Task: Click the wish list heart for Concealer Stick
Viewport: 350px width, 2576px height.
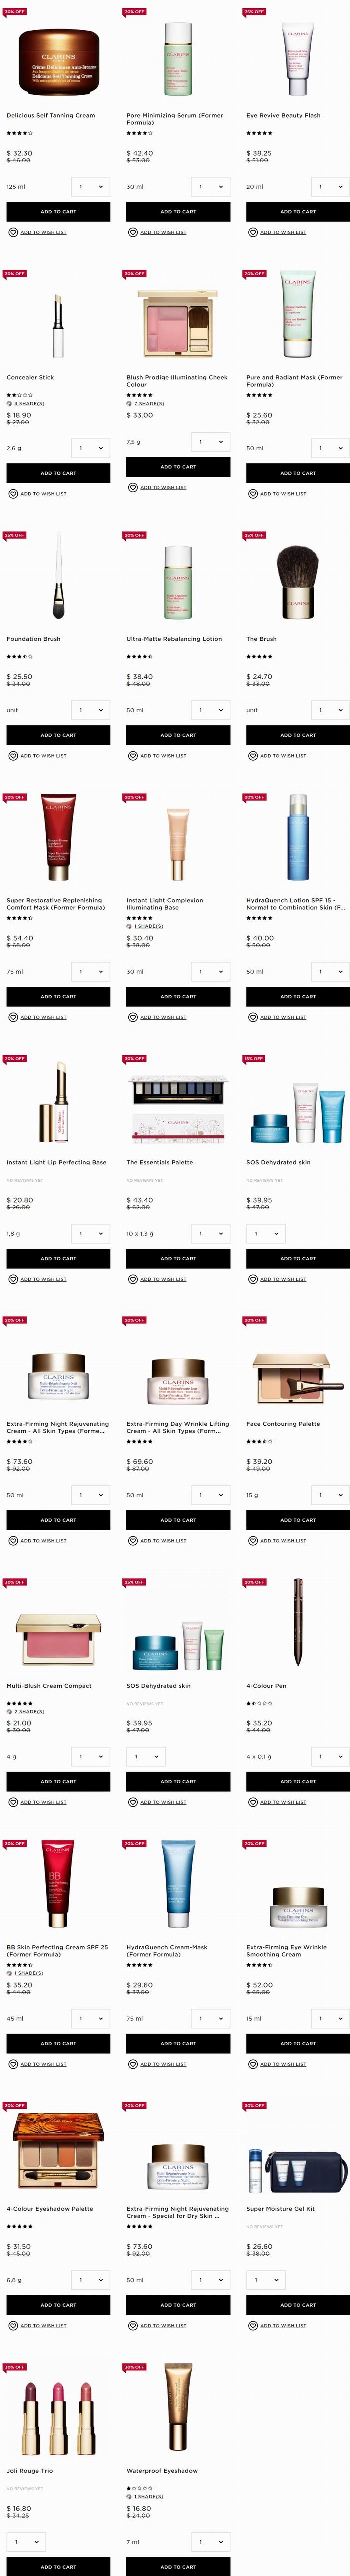Action: click(13, 494)
